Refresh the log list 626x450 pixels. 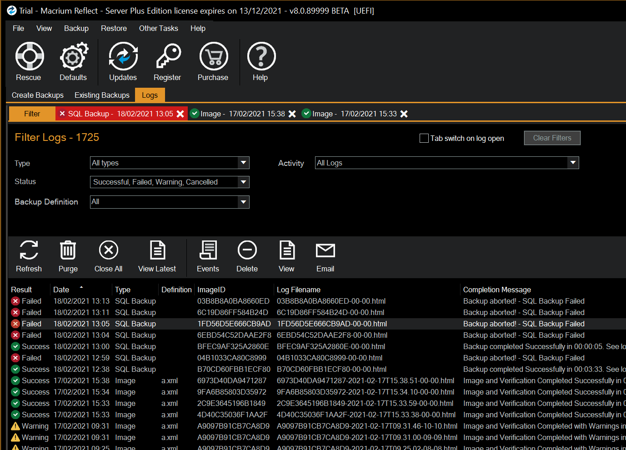tap(28, 257)
